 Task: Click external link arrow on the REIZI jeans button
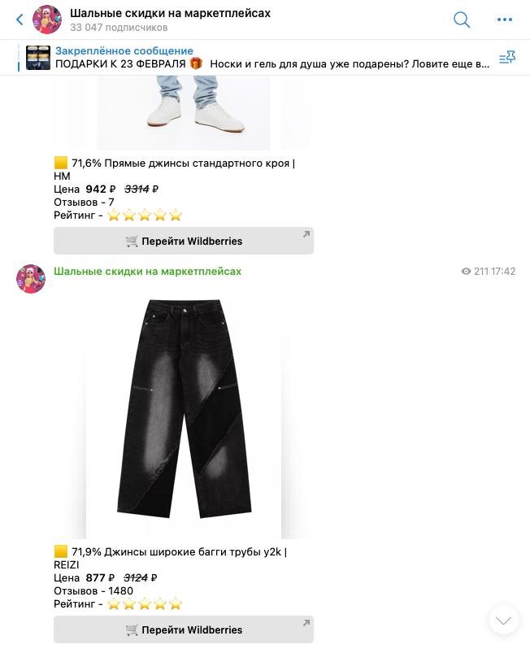click(x=306, y=623)
